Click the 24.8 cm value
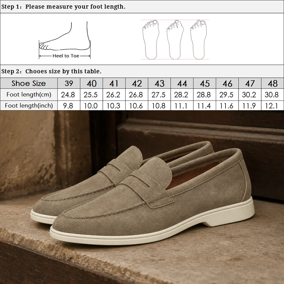This screenshot has width=284, height=284. click(x=68, y=95)
